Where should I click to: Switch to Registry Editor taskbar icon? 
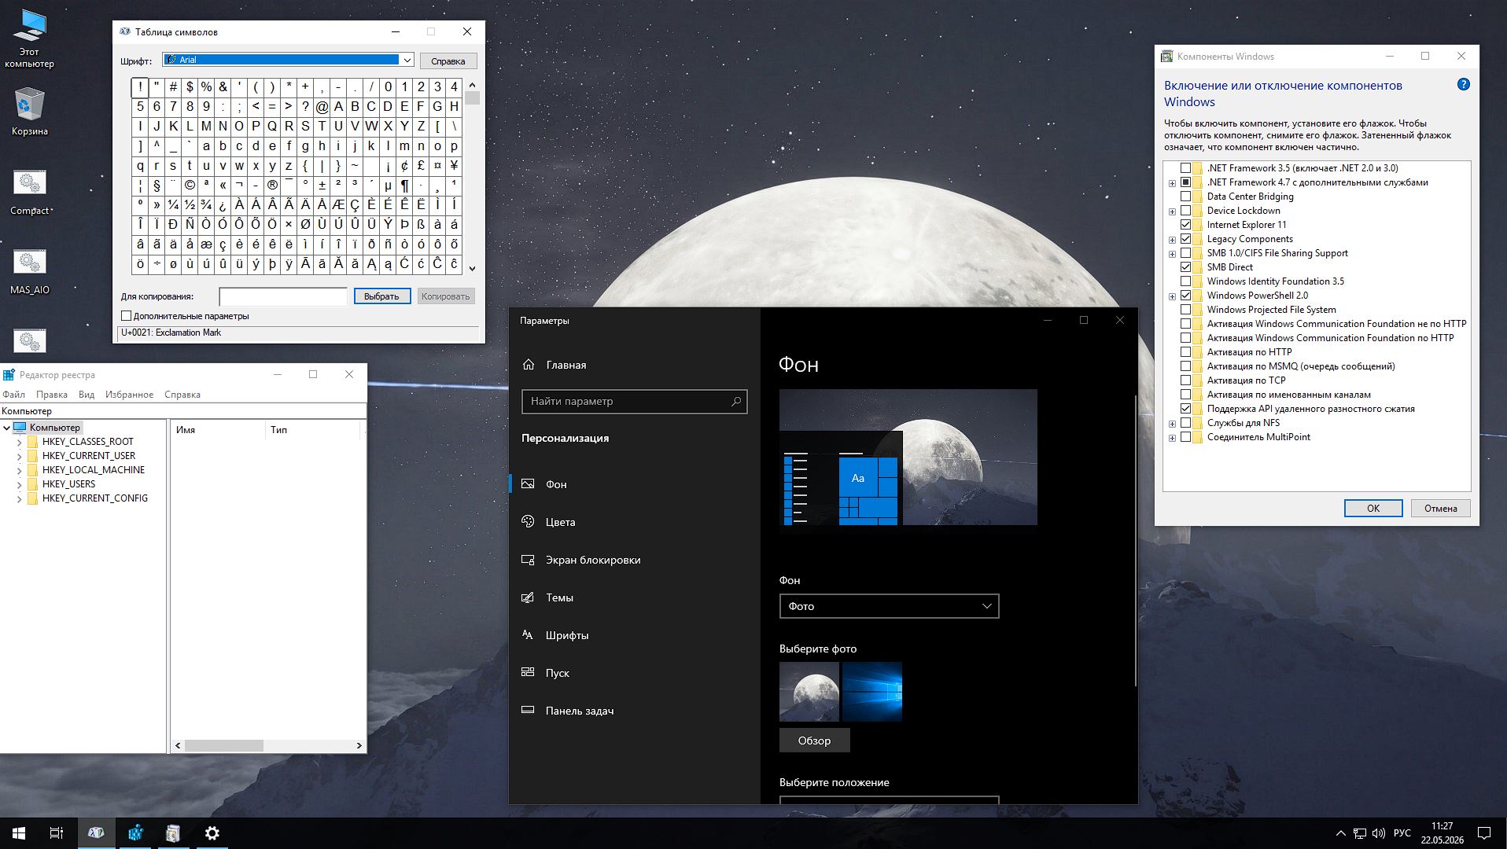point(135,833)
